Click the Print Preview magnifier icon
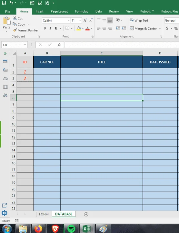This screenshot has height=233, width=179. [47, 3]
